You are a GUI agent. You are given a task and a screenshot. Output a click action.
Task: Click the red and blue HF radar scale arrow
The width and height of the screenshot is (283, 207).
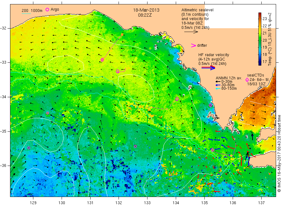pos(208,68)
